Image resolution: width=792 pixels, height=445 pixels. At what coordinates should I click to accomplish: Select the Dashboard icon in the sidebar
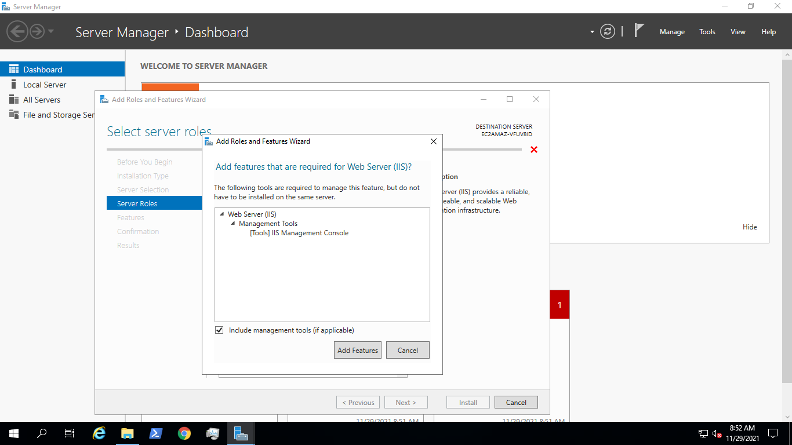[x=13, y=68]
